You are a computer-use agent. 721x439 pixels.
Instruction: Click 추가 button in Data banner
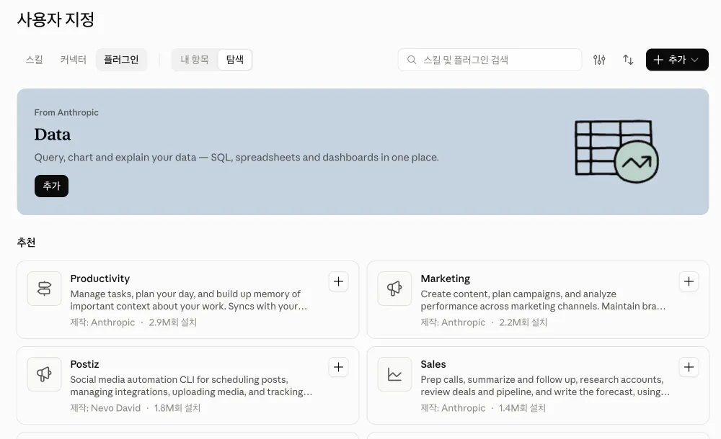tap(51, 186)
